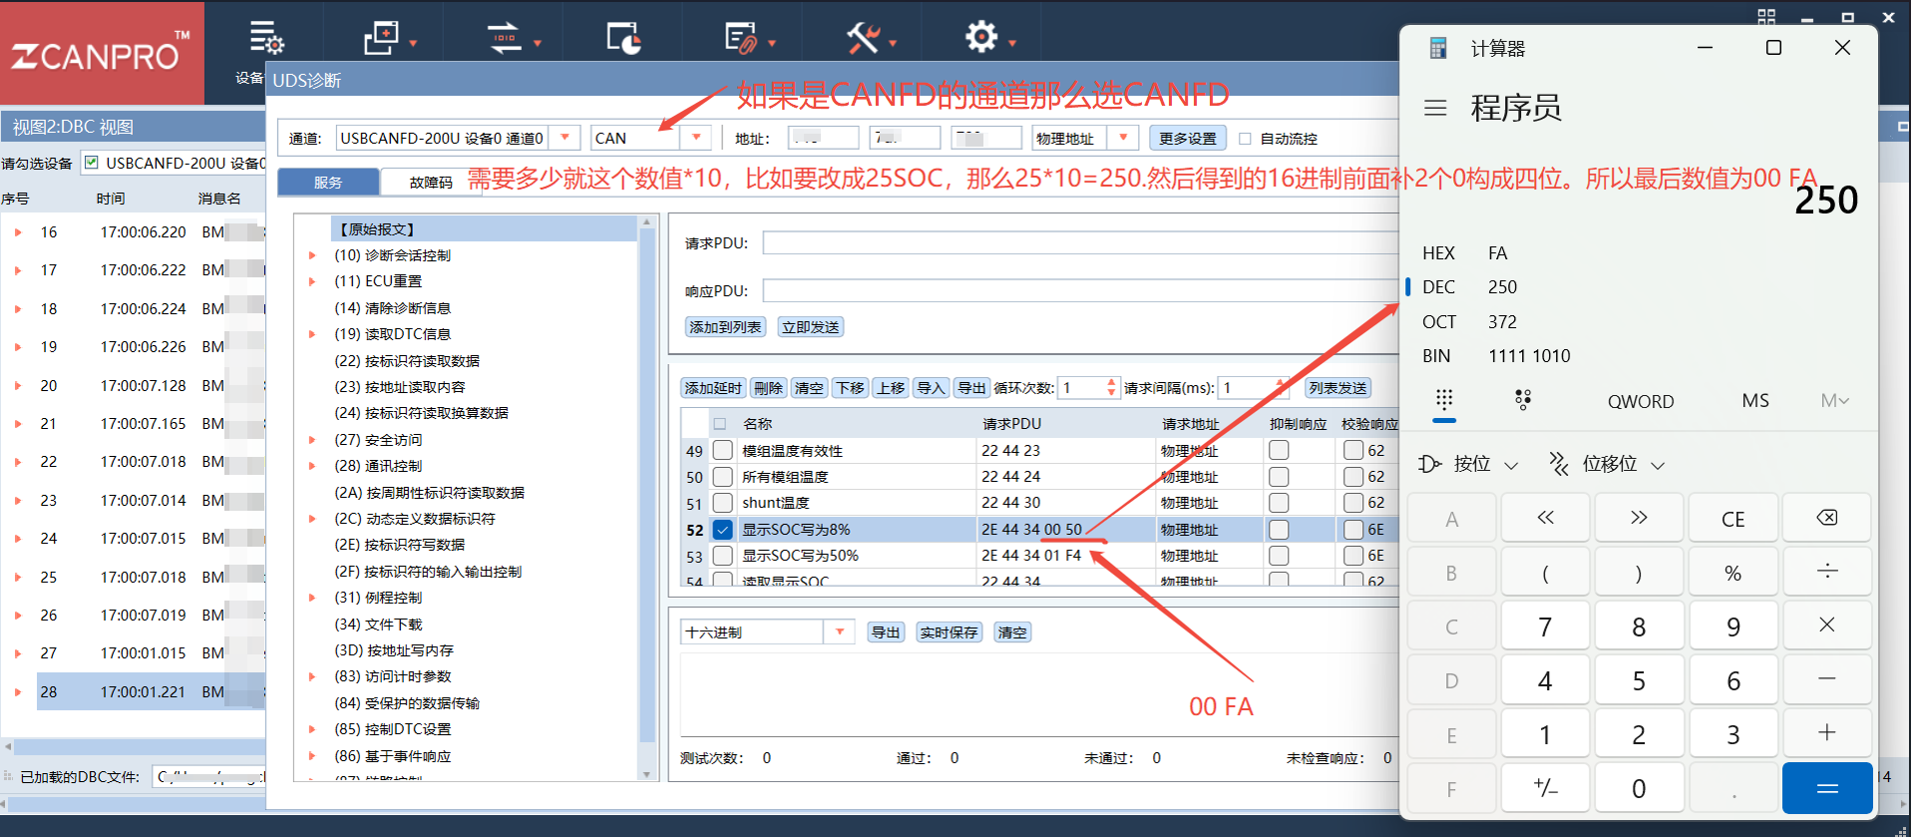
Task: Switch to the bit toggling keypad icon
Action: (1523, 401)
